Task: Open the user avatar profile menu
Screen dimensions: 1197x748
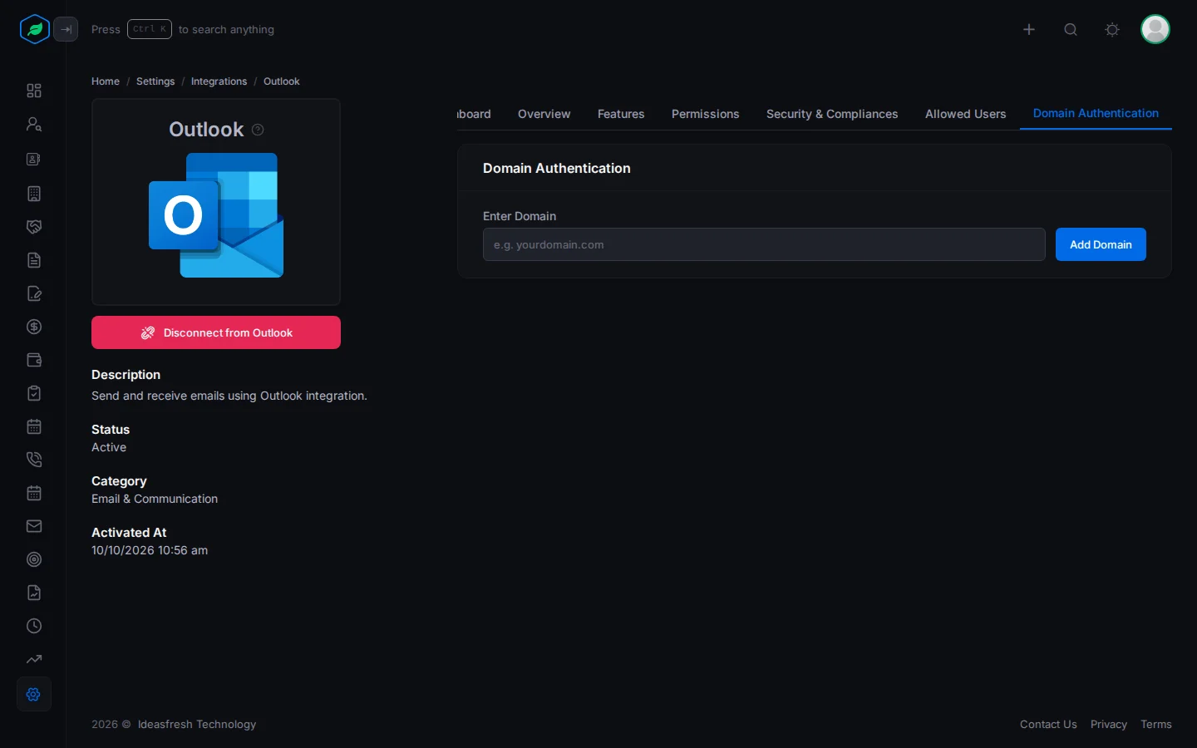Action: pyautogui.click(x=1155, y=29)
